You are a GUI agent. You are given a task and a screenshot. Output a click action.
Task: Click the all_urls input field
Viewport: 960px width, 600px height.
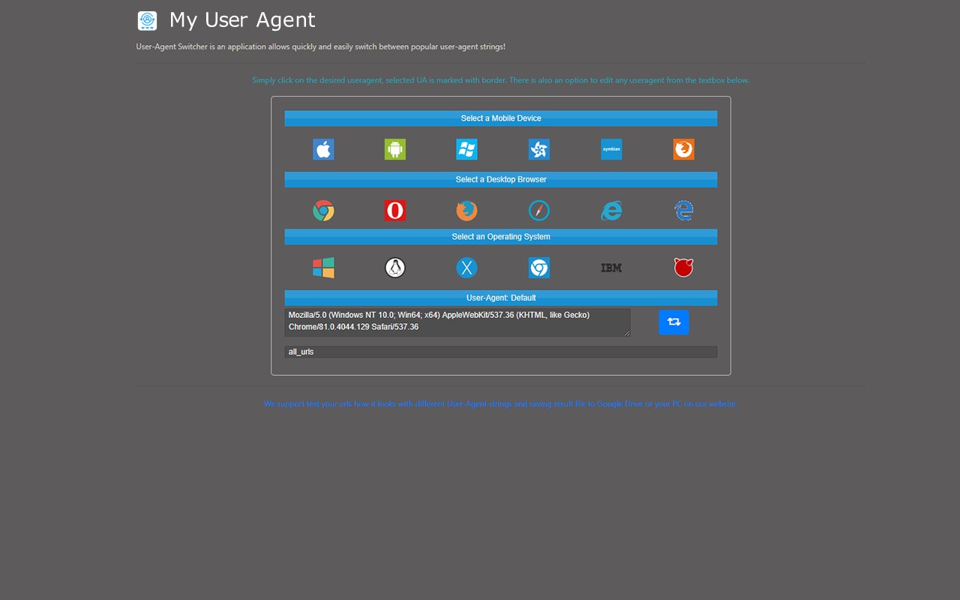[x=501, y=352]
